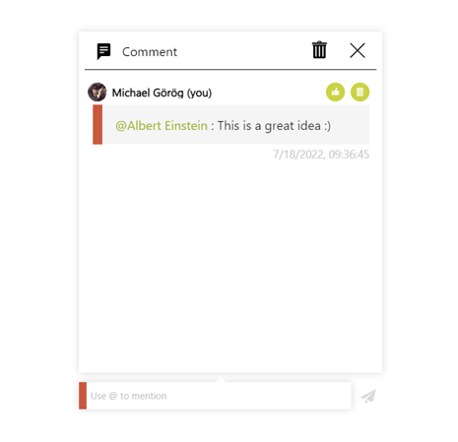Delete the whole thread via header trash icon
Viewport: 458px width, 442px height.
319,50
